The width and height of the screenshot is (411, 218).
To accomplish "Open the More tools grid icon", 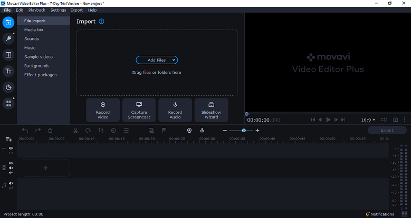I will pyautogui.click(x=8, y=104).
